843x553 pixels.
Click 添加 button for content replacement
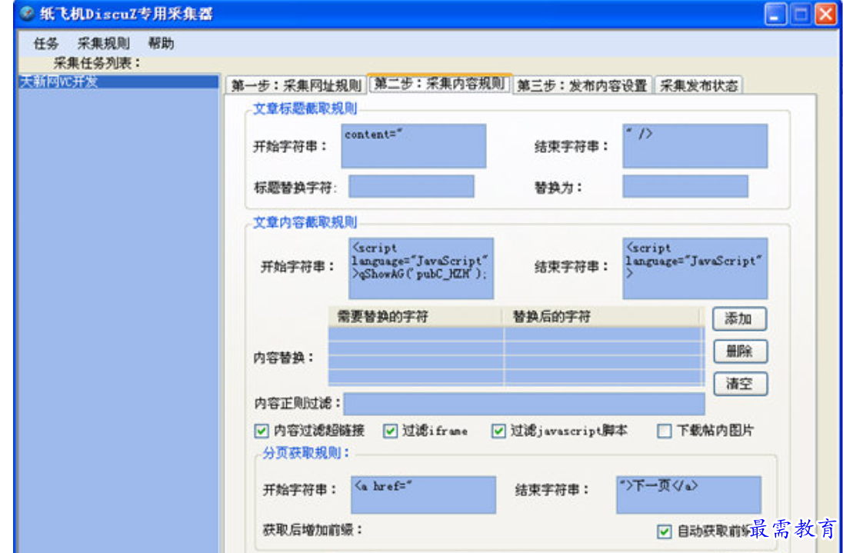(739, 318)
